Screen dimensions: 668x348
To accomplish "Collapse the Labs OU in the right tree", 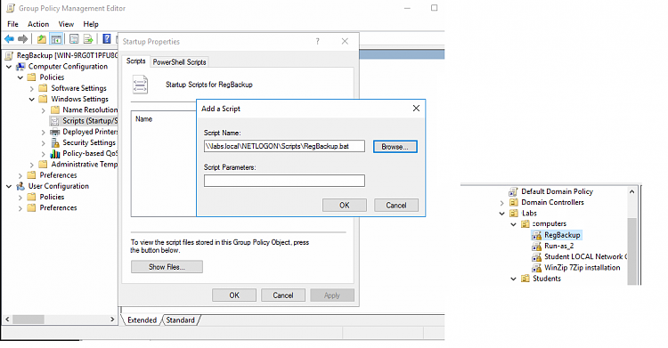I will click(502, 214).
